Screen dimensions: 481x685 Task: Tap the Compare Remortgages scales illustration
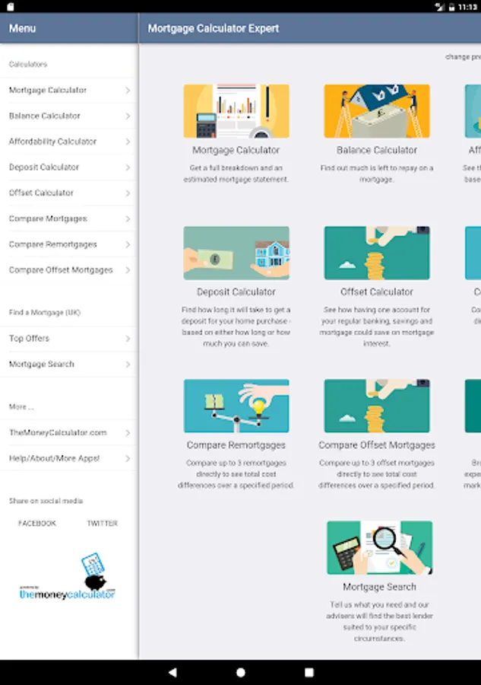236,406
